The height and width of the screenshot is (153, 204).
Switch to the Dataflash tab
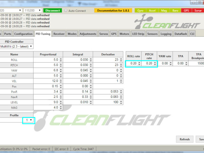click(x=181, y=34)
